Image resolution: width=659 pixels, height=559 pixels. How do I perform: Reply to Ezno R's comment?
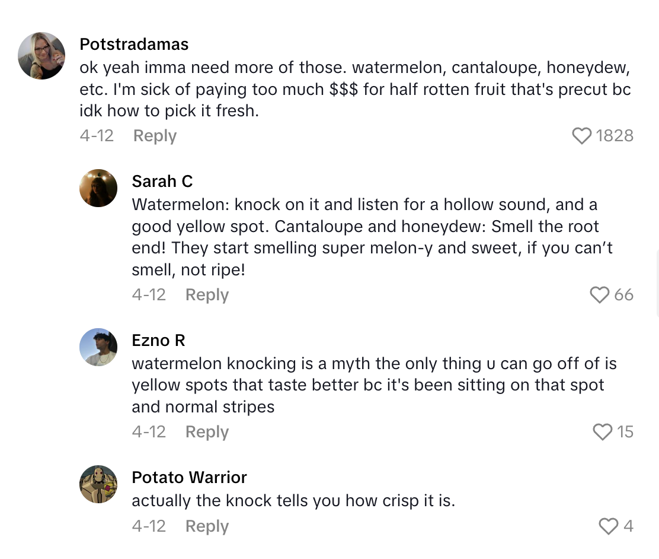(207, 432)
